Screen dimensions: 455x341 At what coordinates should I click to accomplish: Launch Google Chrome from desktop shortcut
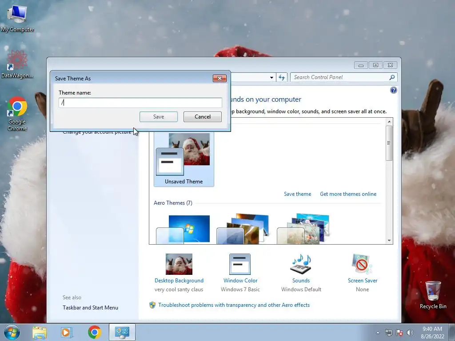point(17,114)
